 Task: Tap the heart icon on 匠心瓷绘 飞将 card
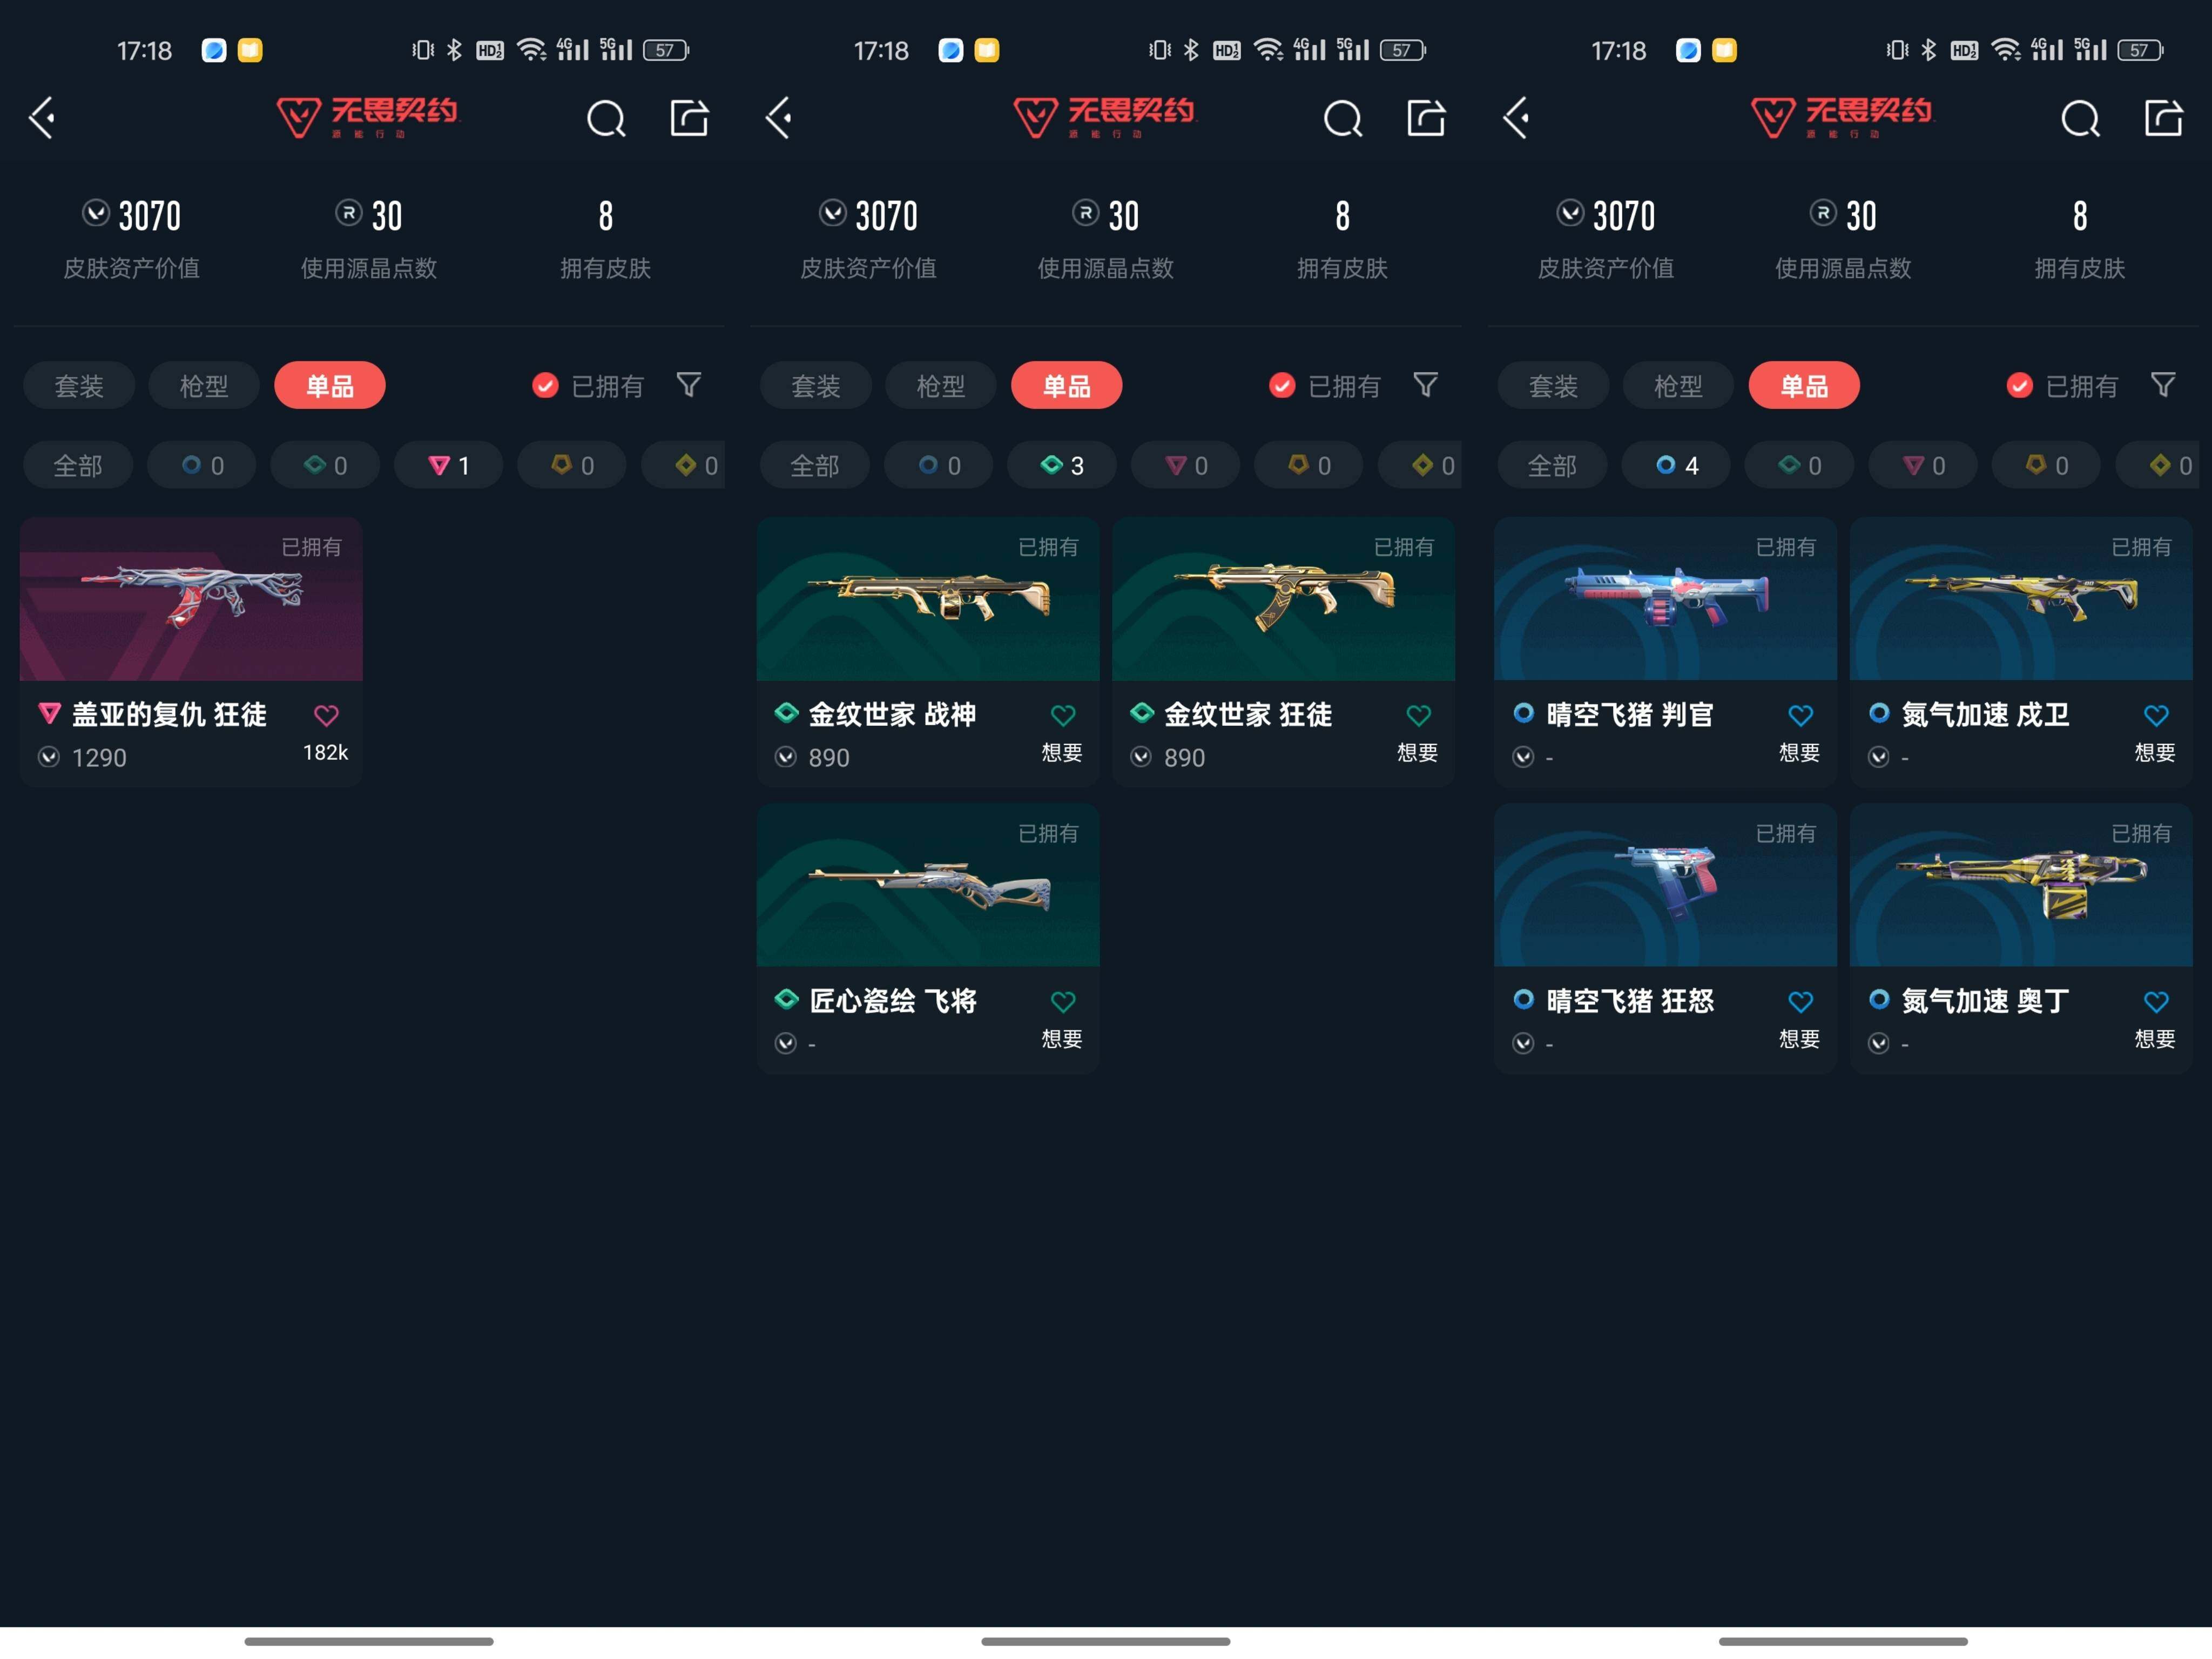tap(1063, 1001)
